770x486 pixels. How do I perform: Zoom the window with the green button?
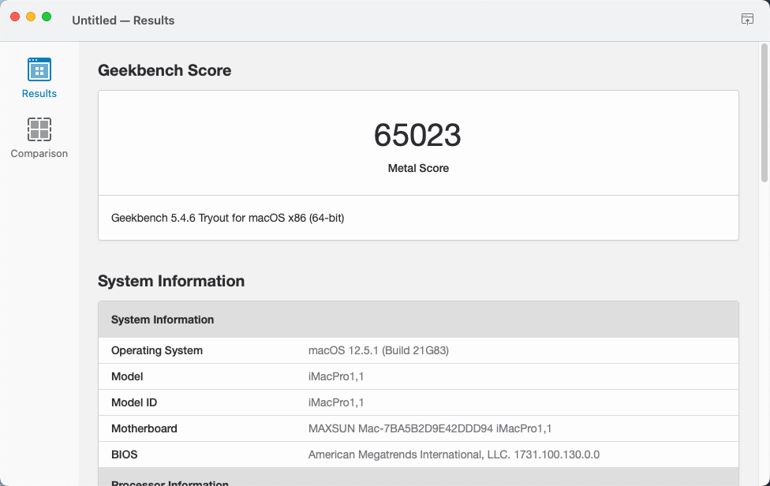point(47,17)
